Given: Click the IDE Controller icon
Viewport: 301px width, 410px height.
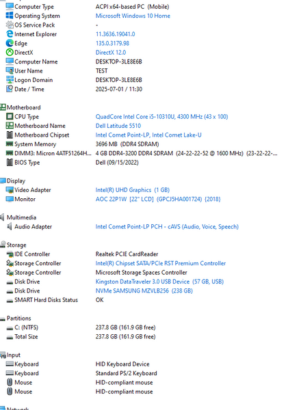Looking at the screenshot, I should point(10,254).
